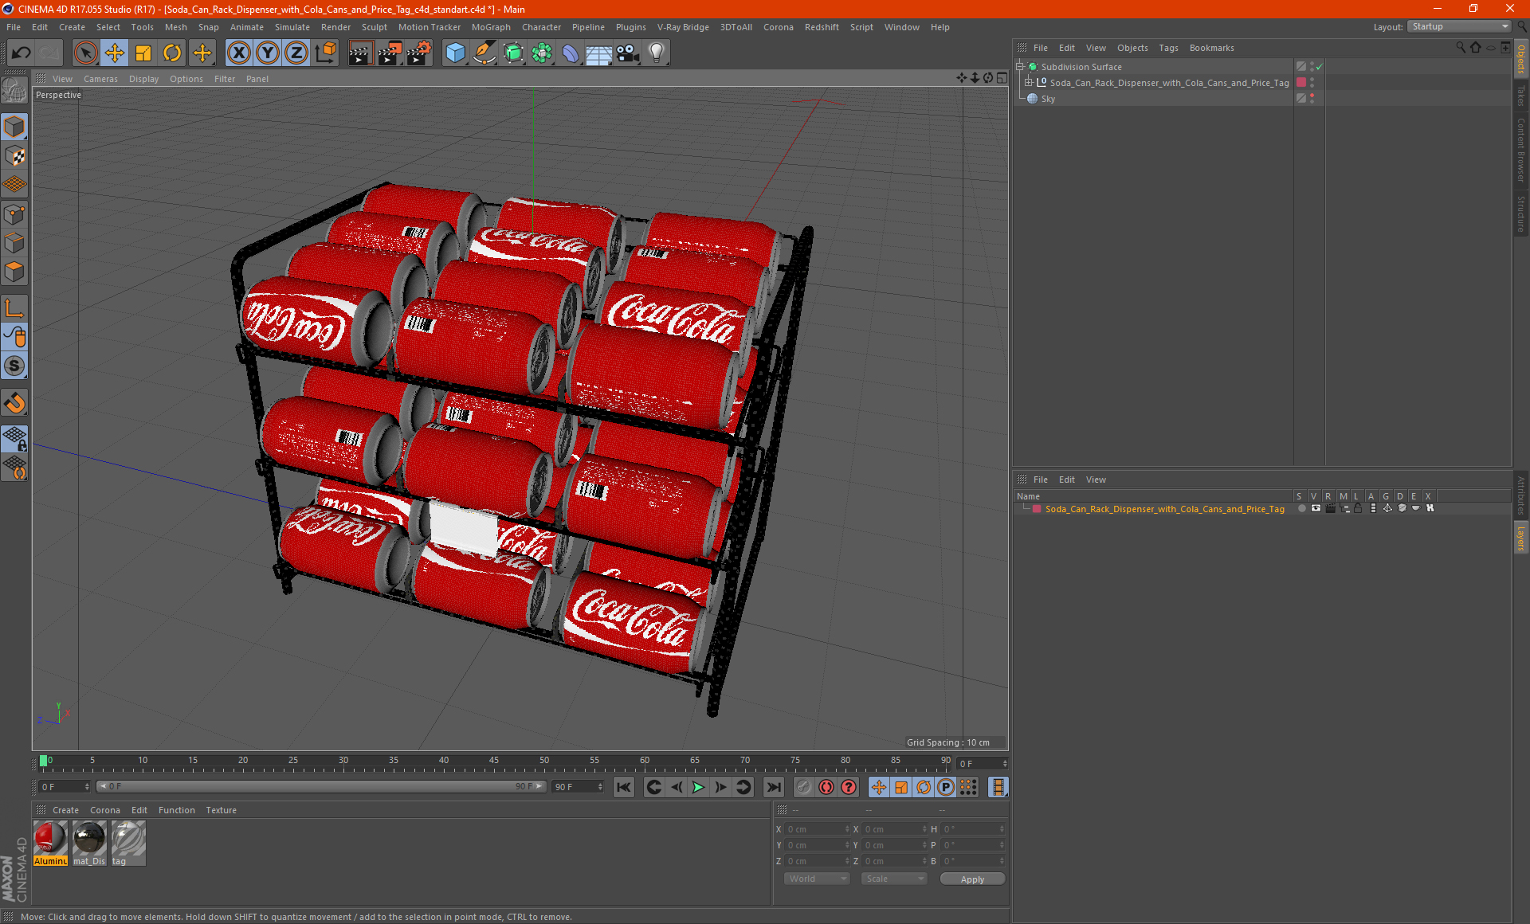Image resolution: width=1530 pixels, height=924 pixels.
Task: Add a subdivision surface generator
Action: coord(513,53)
